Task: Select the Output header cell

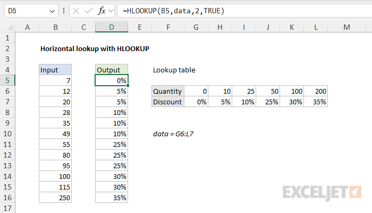Action: pyautogui.click(x=112, y=70)
